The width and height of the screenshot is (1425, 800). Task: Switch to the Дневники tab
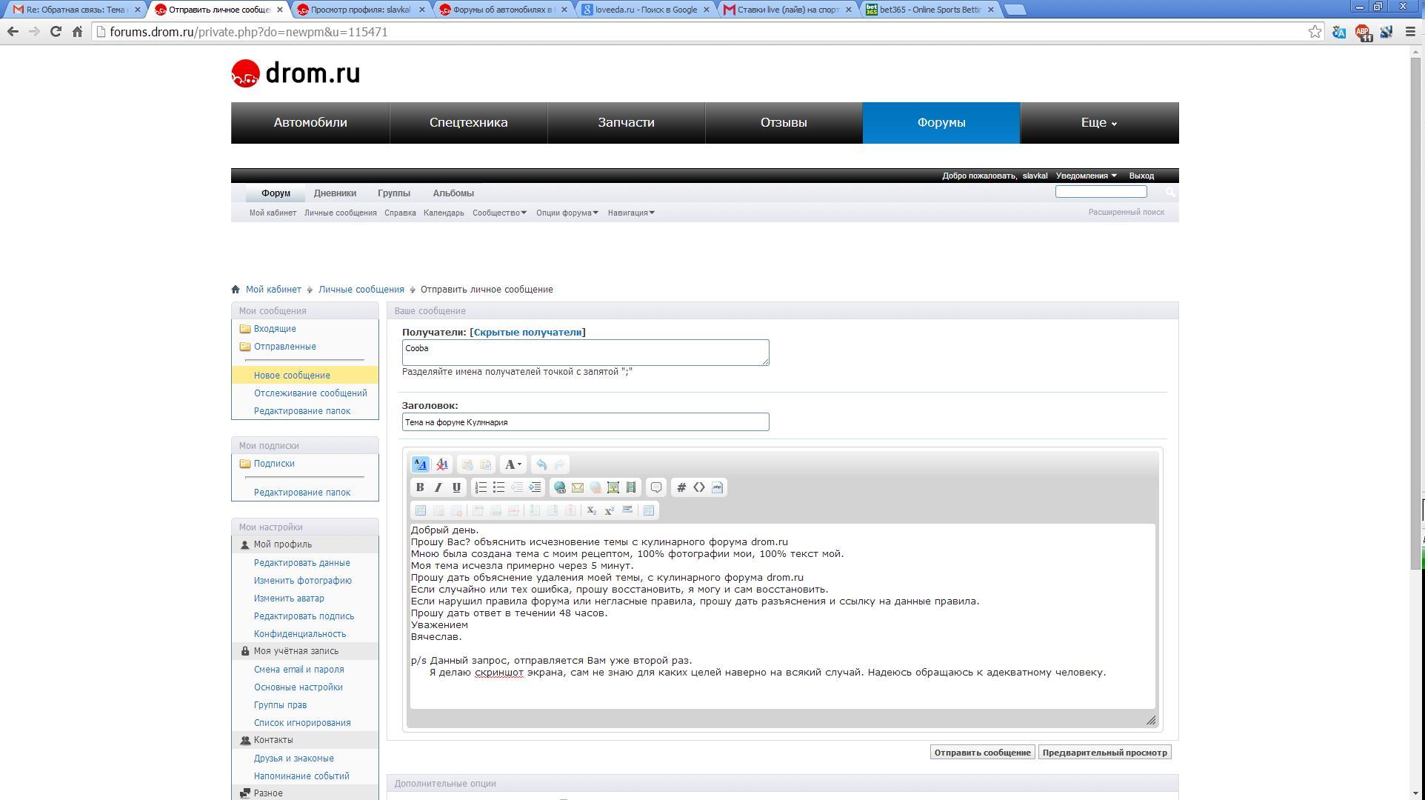point(335,193)
